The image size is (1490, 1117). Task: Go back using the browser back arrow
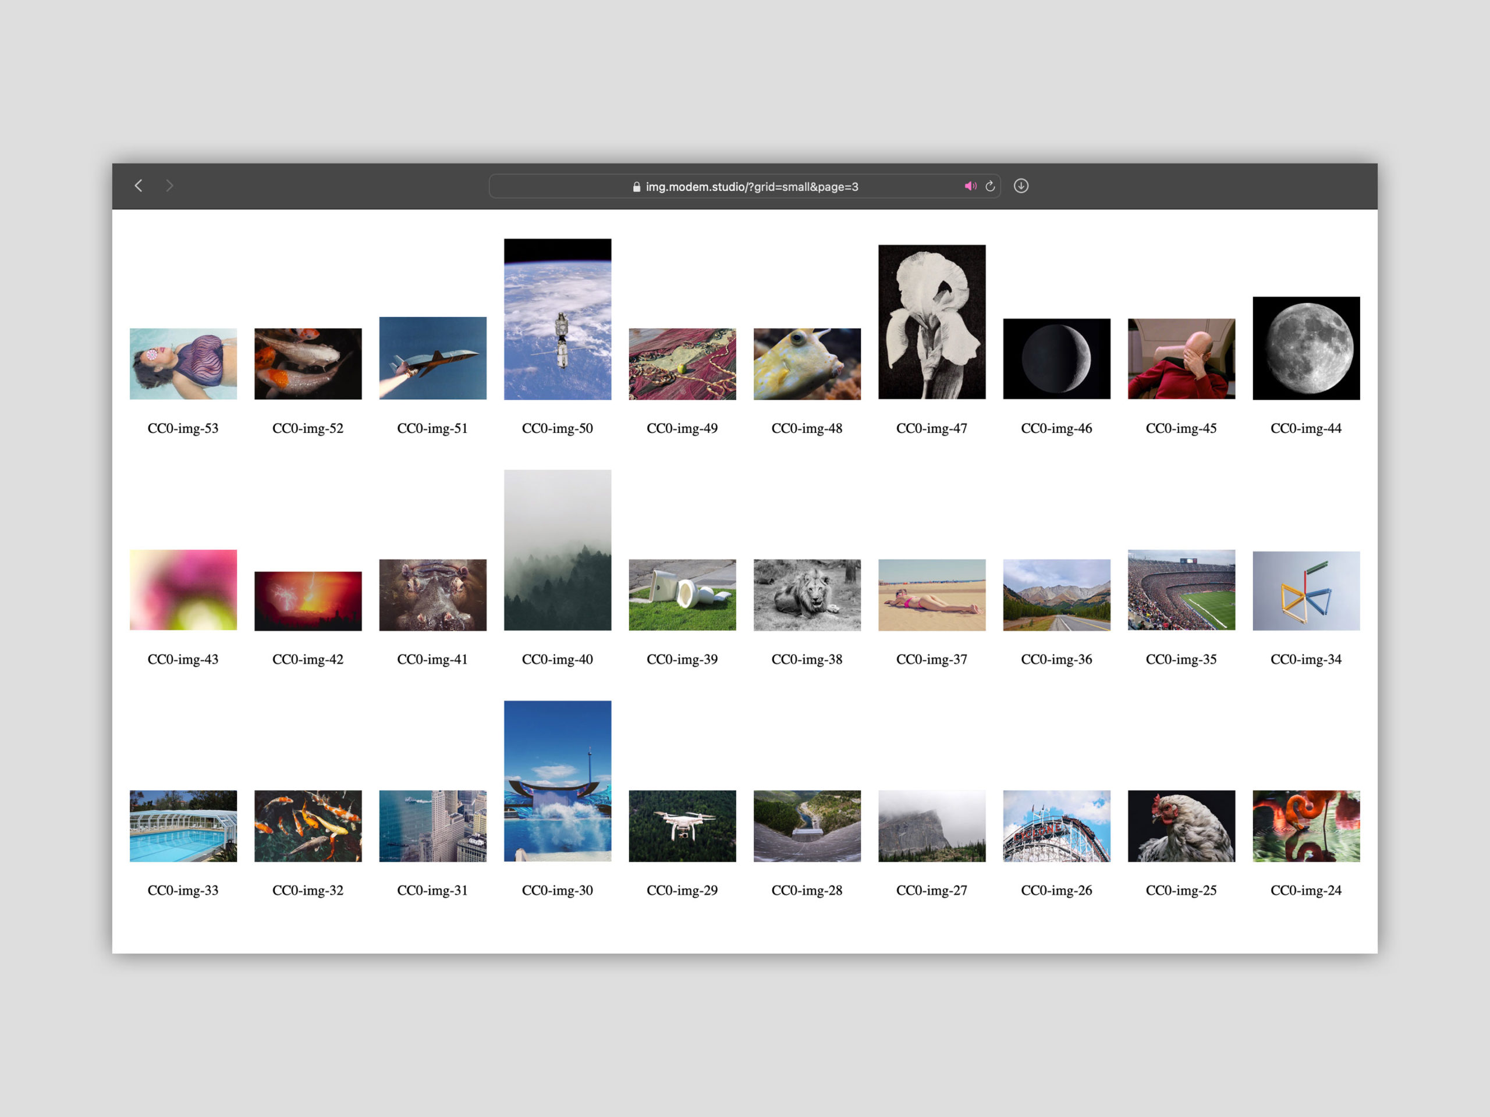pyautogui.click(x=138, y=186)
